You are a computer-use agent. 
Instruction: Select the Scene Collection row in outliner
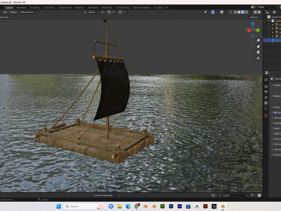pyautogui.click(x=274, y=17)
